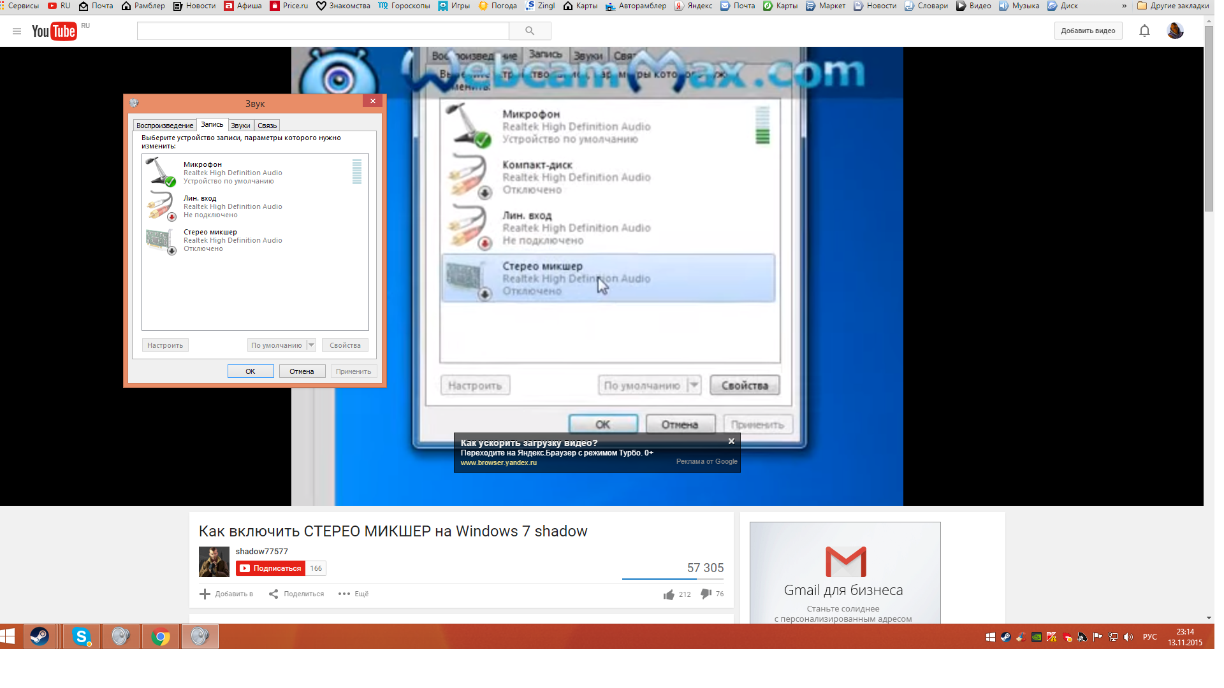
Task: Open www.browser.yandex.ru ad link
Action: tap(499, 463)
